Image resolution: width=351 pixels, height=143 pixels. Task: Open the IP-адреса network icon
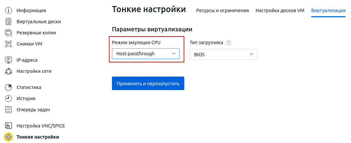(8, 60)
